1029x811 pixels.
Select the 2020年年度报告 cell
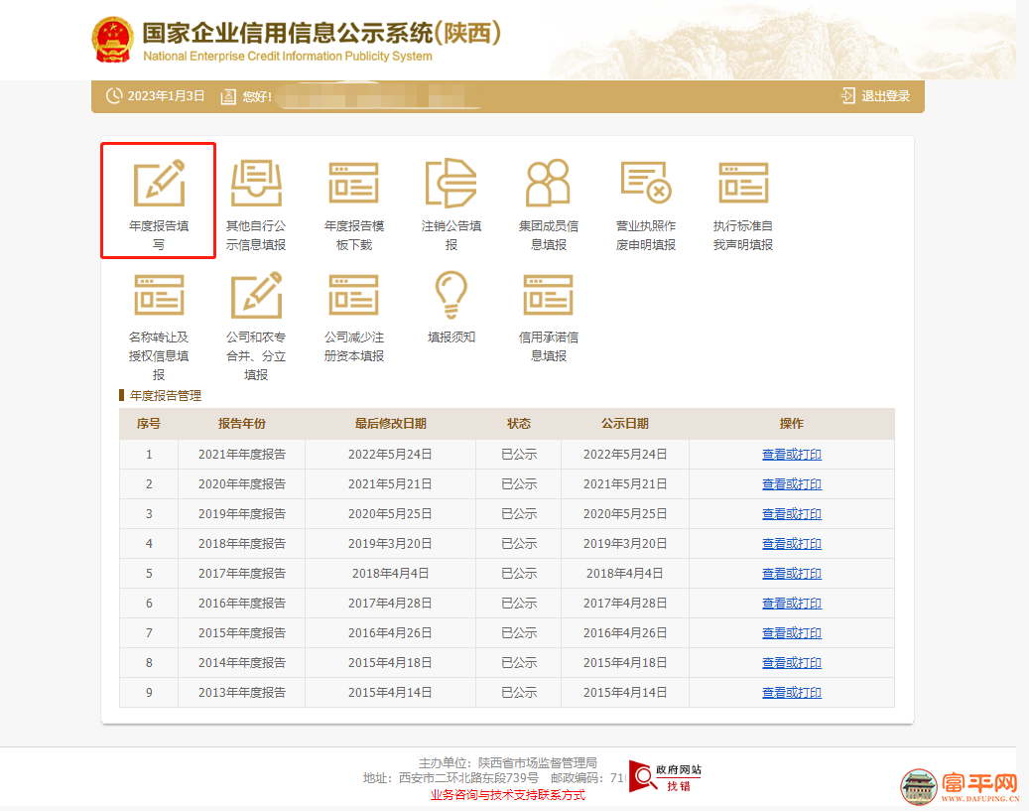pos(241,484)
